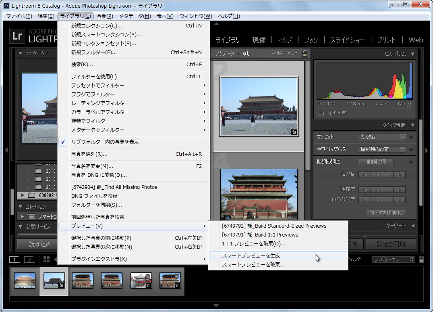Click smart collection set icon
Image resolution: width=433 pixels, height=312 pixels.
click(x=32, y=216)
